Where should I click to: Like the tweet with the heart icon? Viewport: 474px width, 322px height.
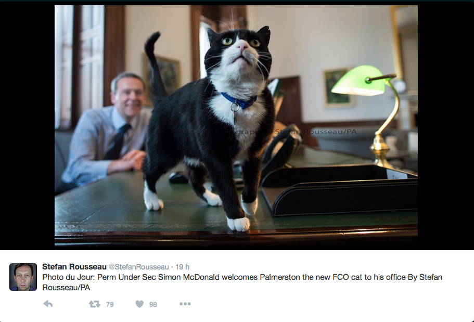pos(139,304)
